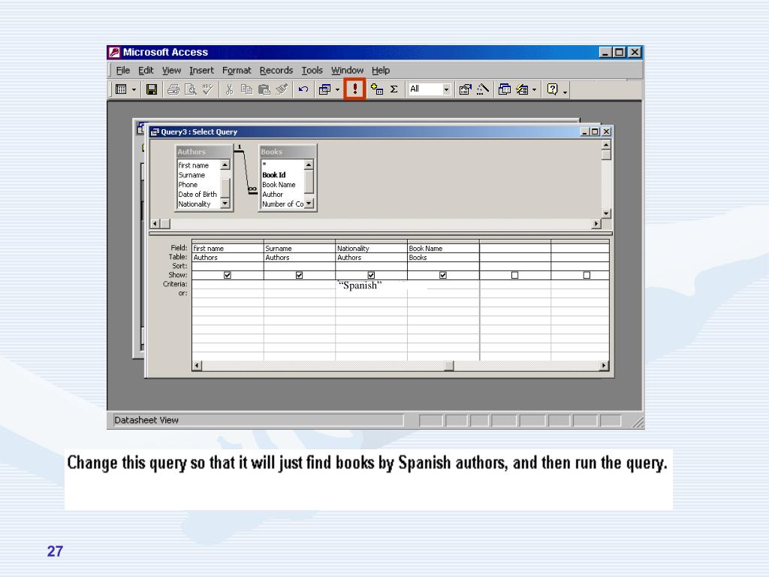Select Book Name in Books field list
The height and width of the screenshot is (577, 769).
[x=279, y=185]
